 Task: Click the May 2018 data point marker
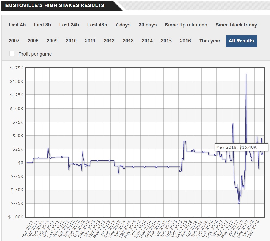(x=262, y=154)
